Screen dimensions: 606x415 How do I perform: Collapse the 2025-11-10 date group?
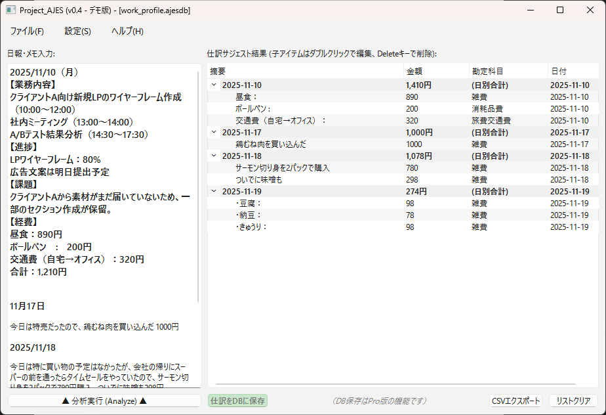coord(214,85)
